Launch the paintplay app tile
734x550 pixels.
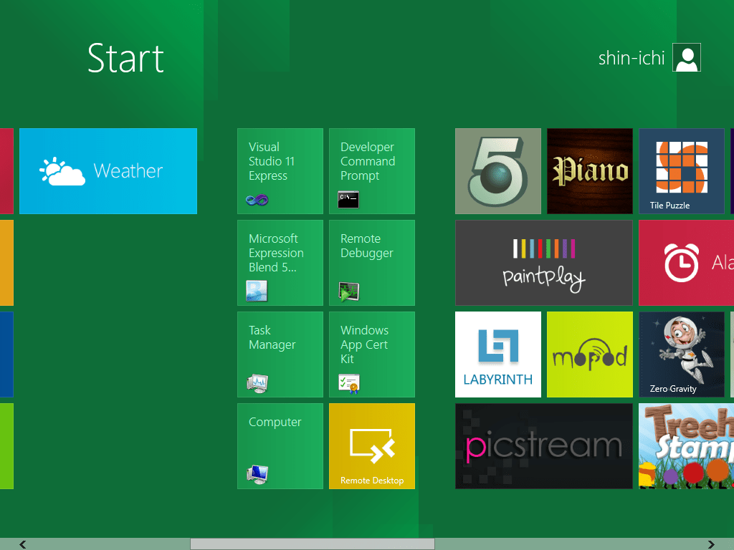tap(544, 262)
